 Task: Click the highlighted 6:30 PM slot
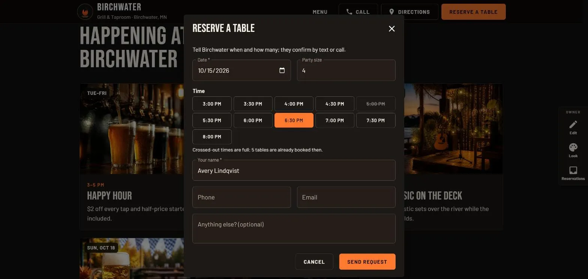point(294,120)
